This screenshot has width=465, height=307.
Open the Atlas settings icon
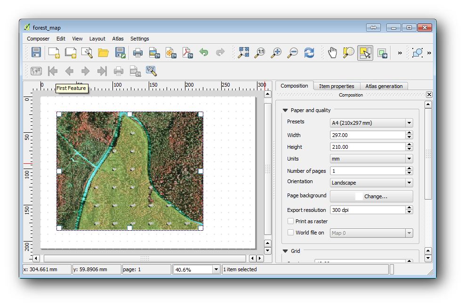click(x=151, y=71)
